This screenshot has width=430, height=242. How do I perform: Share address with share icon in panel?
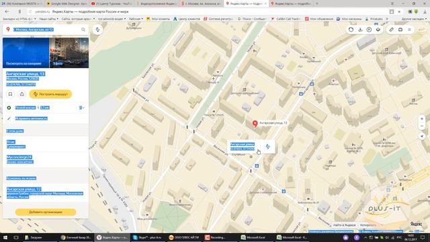pos(22,94)
